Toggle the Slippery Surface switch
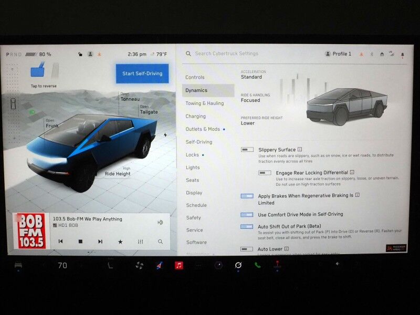 pyautogui.click(x=247, y=150)
